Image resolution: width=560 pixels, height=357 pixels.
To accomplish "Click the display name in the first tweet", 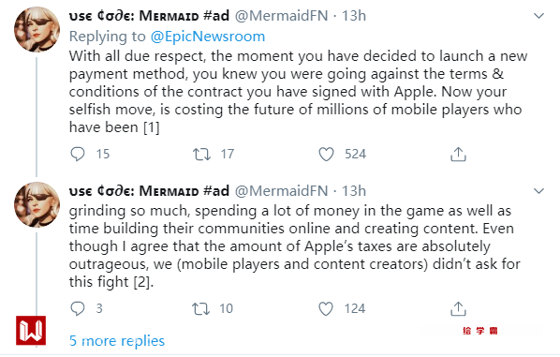I will pyautogui.click(x=149, y=16).
